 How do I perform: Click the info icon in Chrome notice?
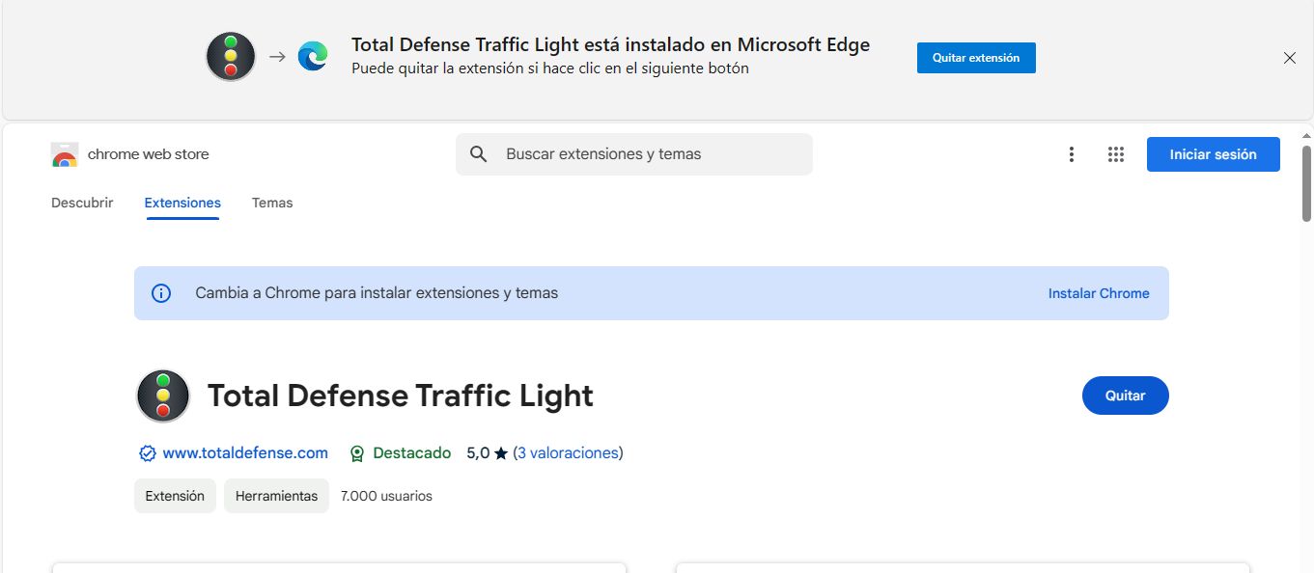[x=161, y=293]
